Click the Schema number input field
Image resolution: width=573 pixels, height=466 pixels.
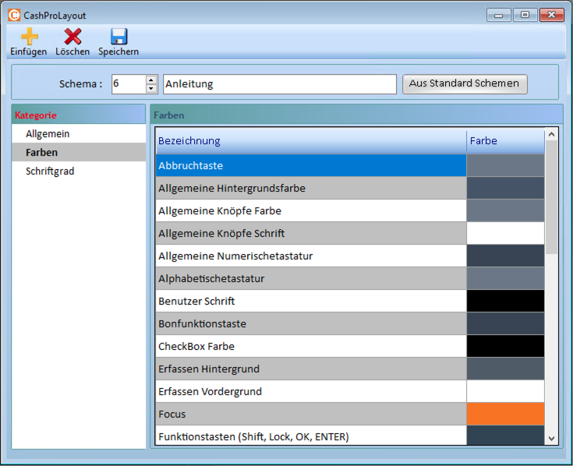128,84
